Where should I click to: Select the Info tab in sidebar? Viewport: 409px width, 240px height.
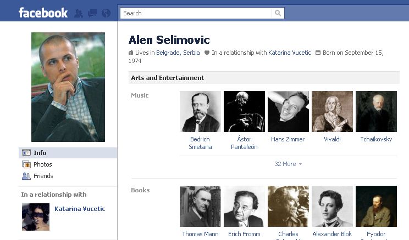click(x=40, y=153)
